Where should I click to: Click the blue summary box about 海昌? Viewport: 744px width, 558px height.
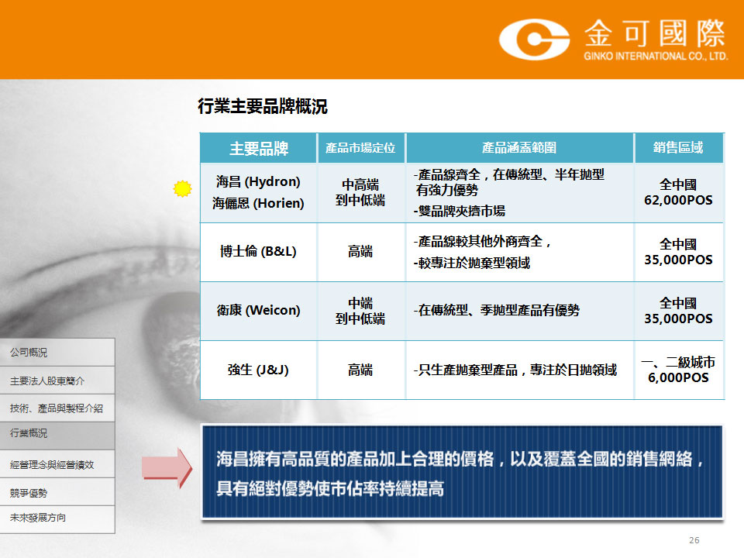tap(462, 472)
